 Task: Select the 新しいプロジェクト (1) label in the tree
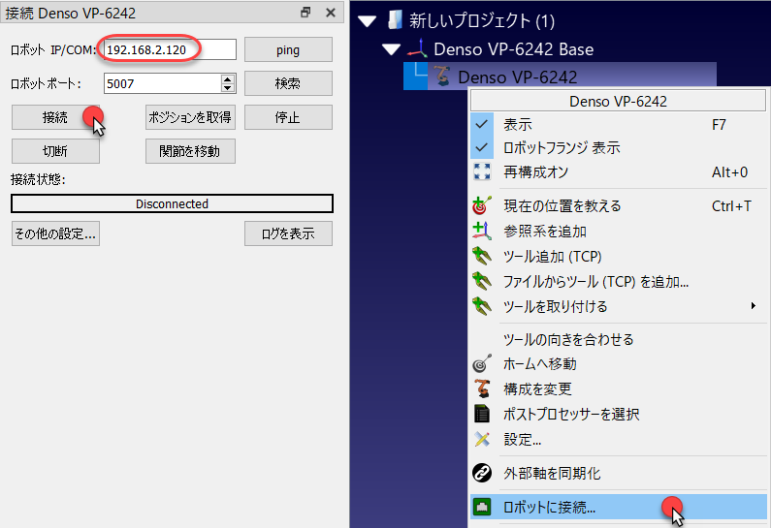(482, 20)
